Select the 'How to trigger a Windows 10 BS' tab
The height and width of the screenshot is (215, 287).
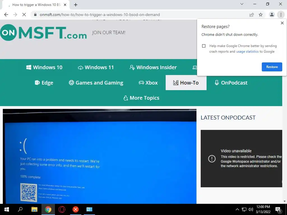pyautogui.click(x=36, y=5)
